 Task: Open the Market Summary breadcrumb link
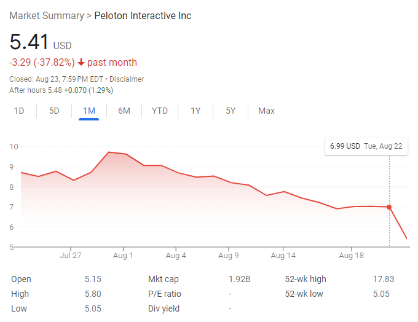(47, 15)
